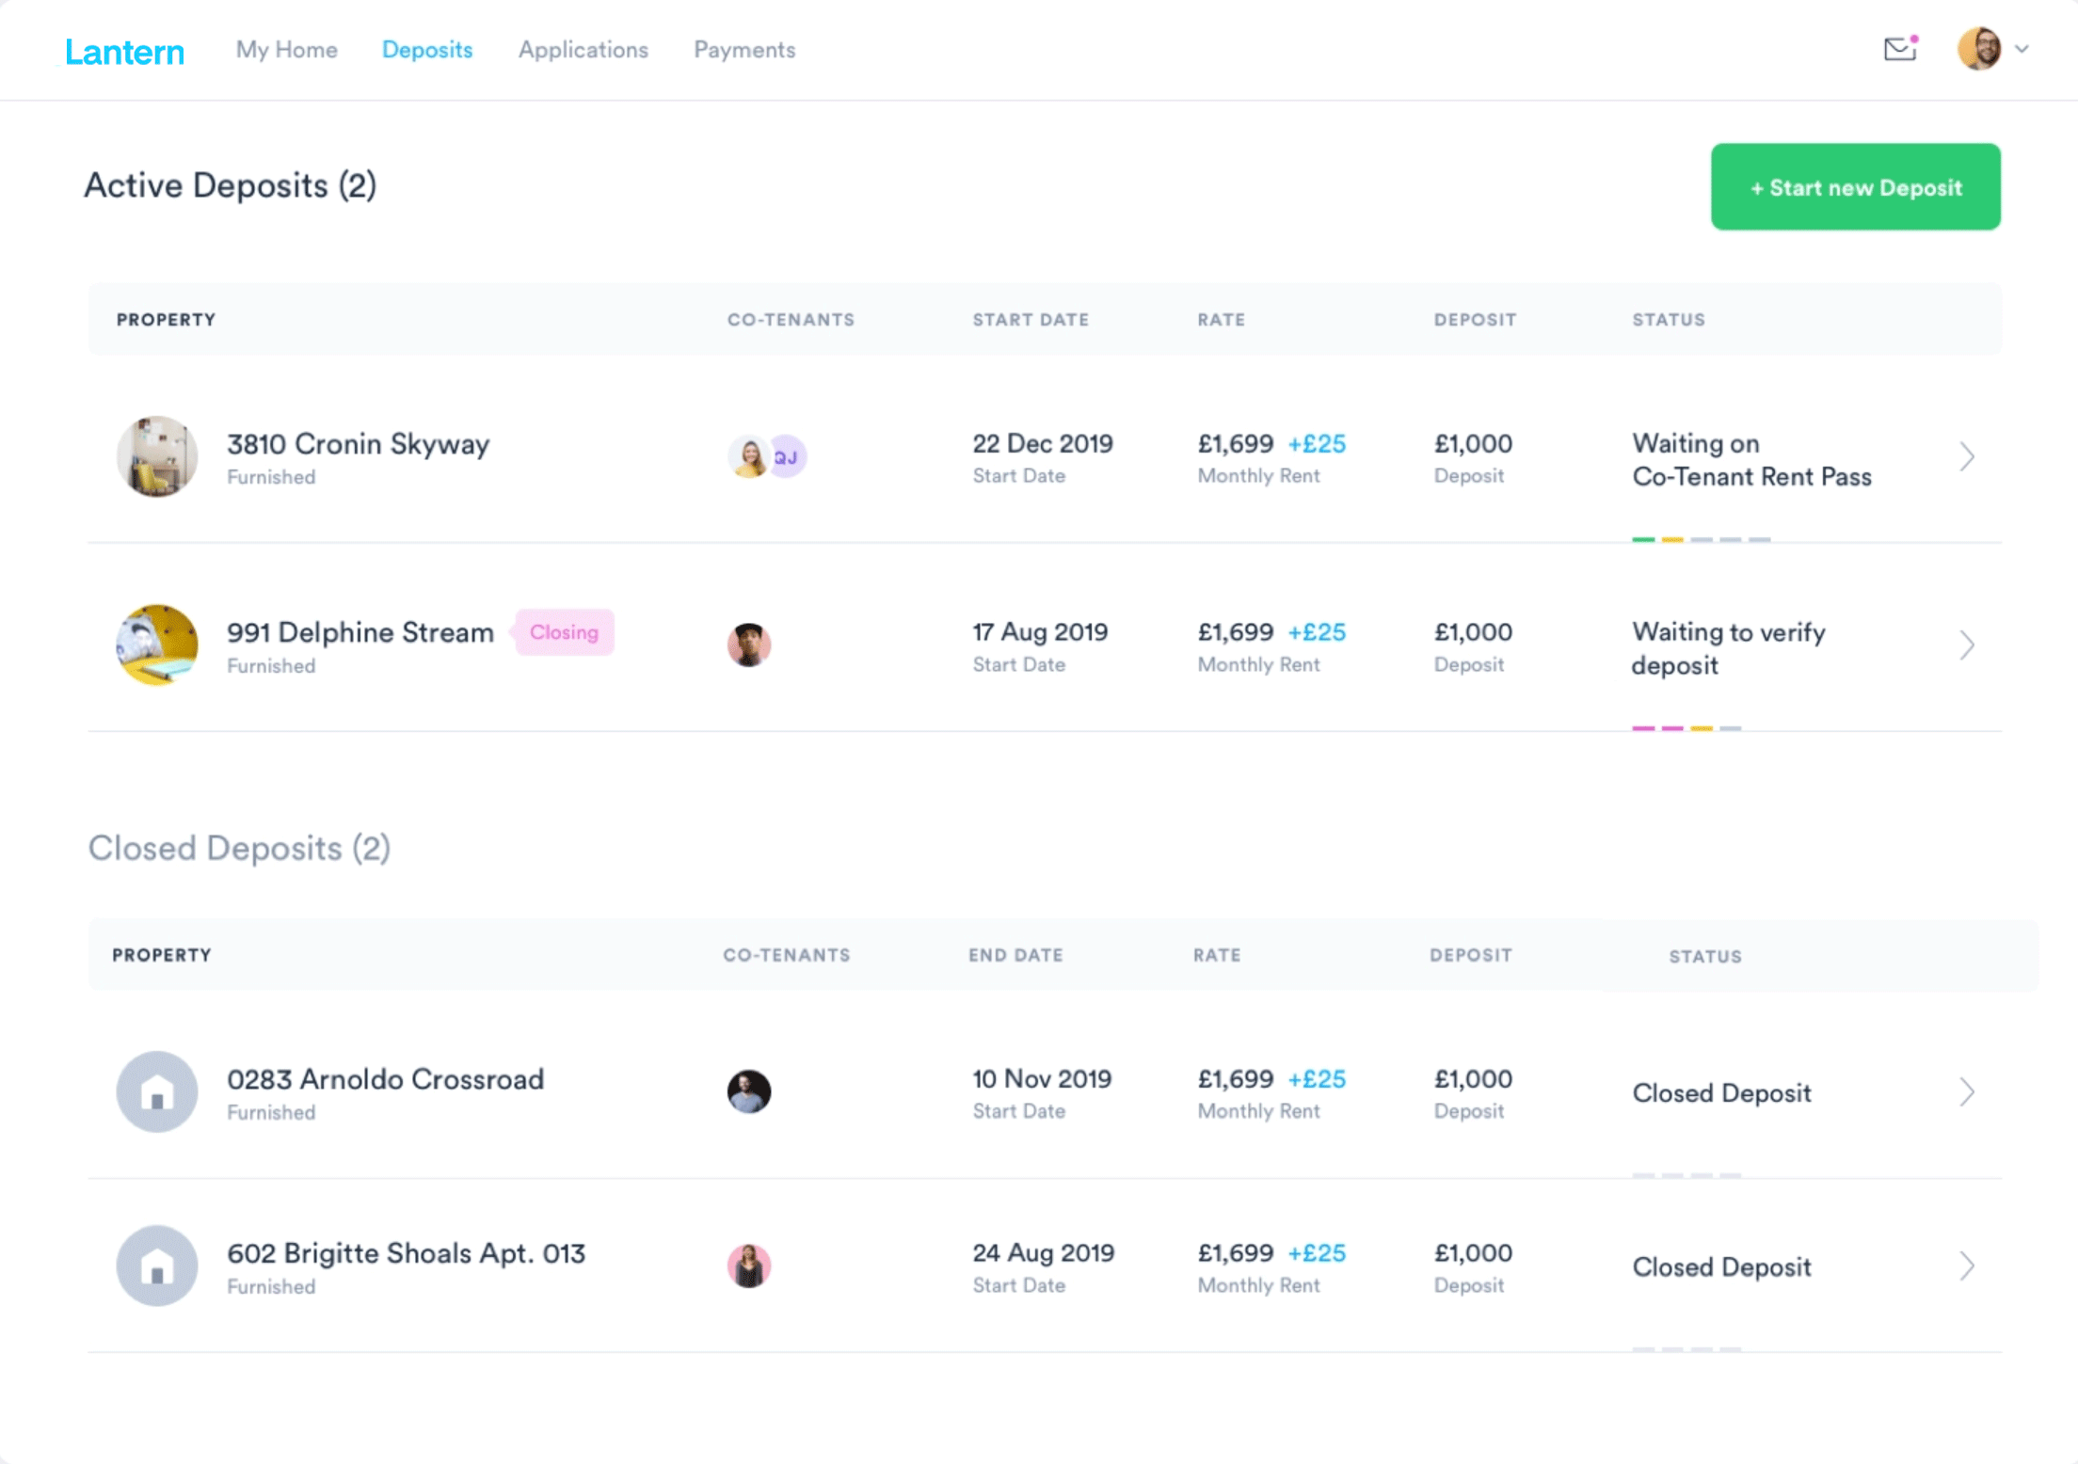Click Start new Deposit button
Image resolution: width=2078 pixels, height=1464 pixels.
point(1855,186)
